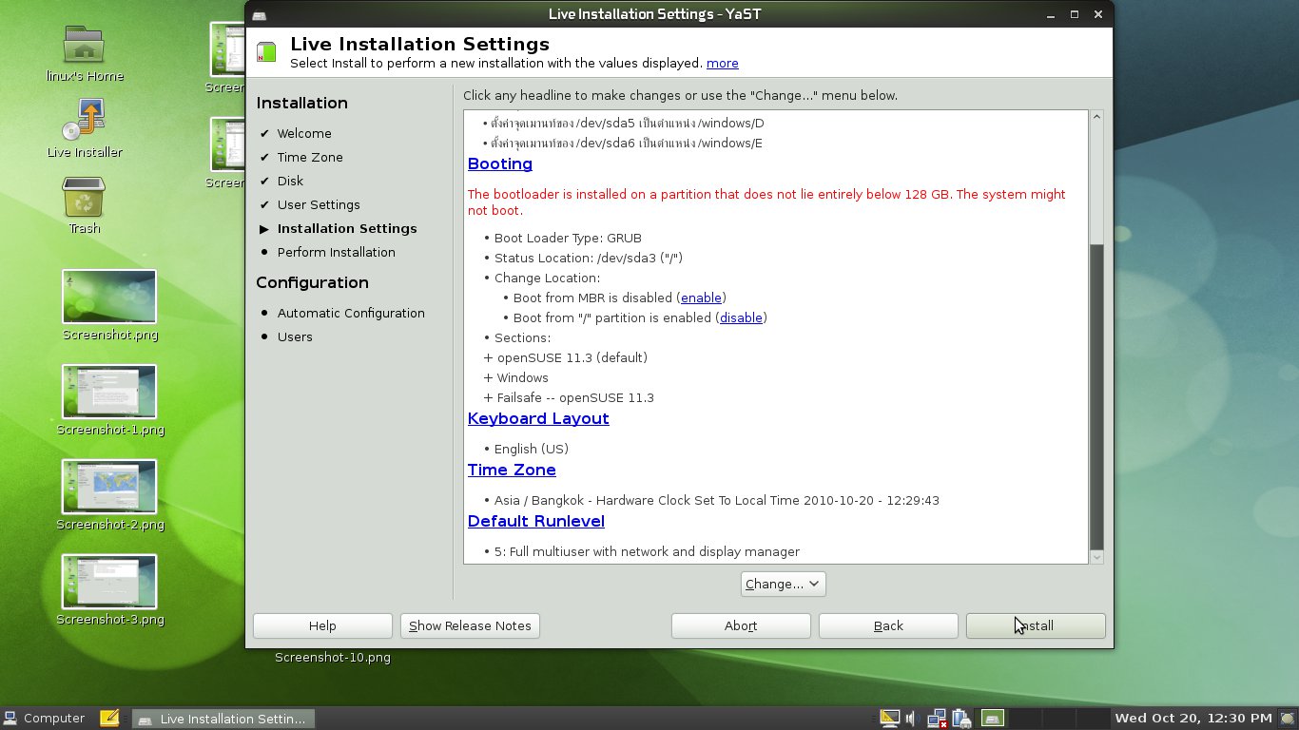Screen dimensions: 1299x730
Task: Open the display settings tray icon
Action: pos(890,719)
